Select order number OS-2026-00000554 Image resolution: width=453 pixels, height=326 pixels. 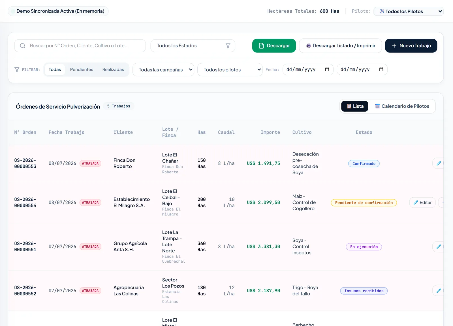click(25, 202)
